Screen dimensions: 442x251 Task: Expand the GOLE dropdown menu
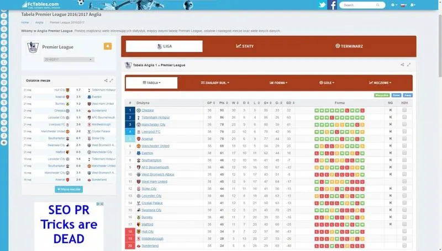click(x=327, y=83)
